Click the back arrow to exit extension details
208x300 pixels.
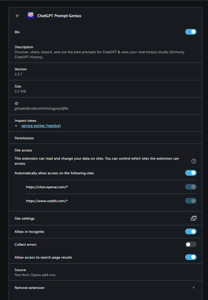click(17, 15)
